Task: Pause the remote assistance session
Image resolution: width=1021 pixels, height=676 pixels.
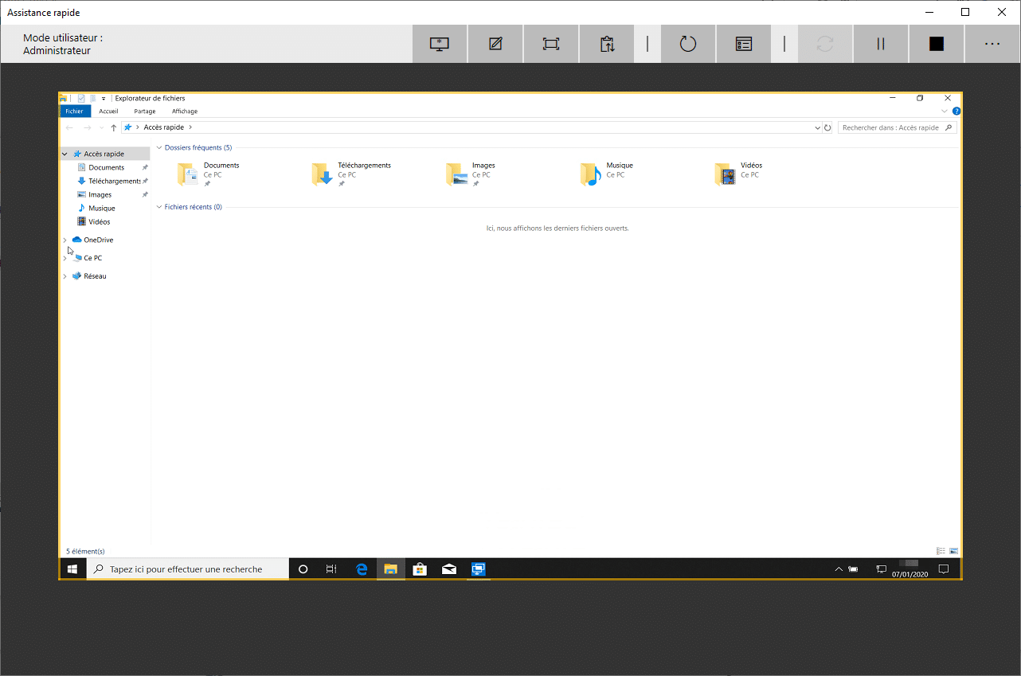Action: coord(881,44)
